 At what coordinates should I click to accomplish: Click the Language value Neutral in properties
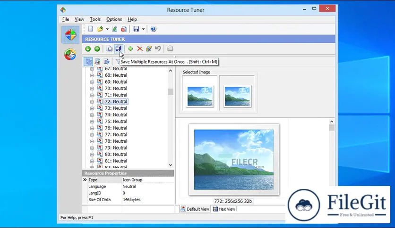[129, 187]
